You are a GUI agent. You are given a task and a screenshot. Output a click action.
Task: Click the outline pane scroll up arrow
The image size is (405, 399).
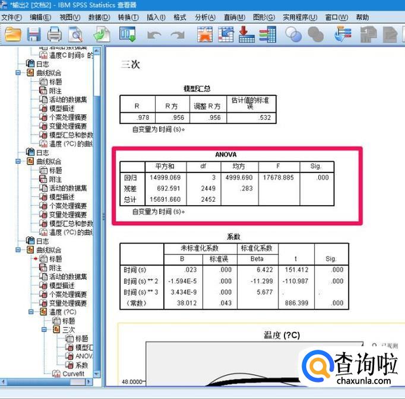click(x=97, y=50)
